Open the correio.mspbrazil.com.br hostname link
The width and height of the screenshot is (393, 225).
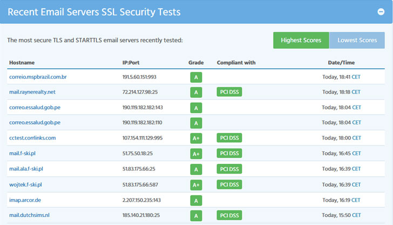coord(38,77)
